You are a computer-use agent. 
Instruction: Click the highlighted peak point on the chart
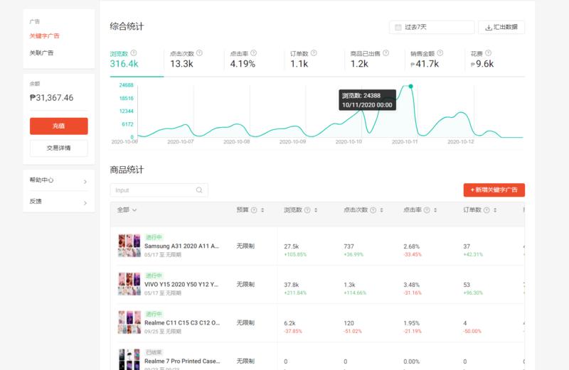click(410, 86)
